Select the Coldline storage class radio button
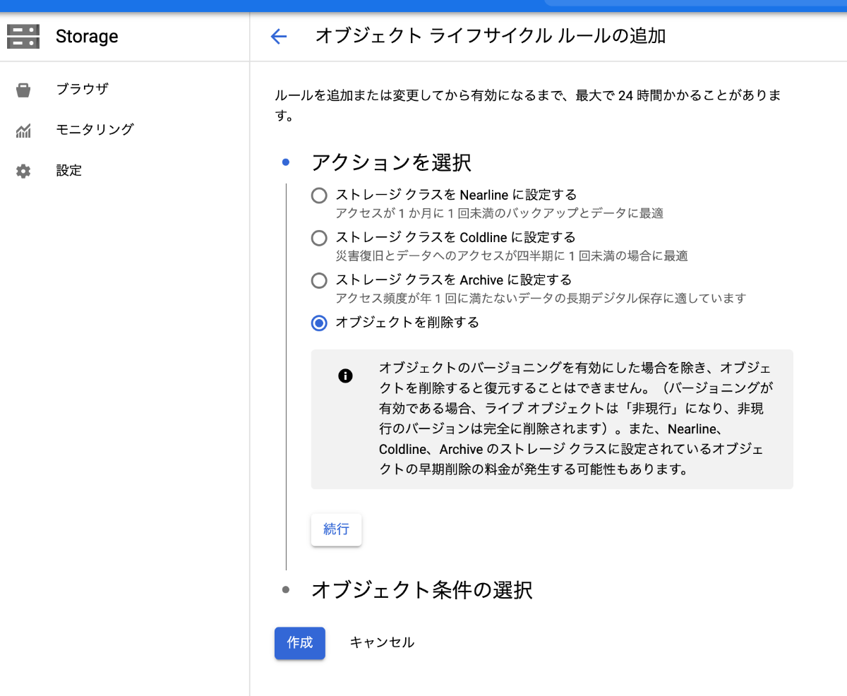 click(x=319, y=238)
